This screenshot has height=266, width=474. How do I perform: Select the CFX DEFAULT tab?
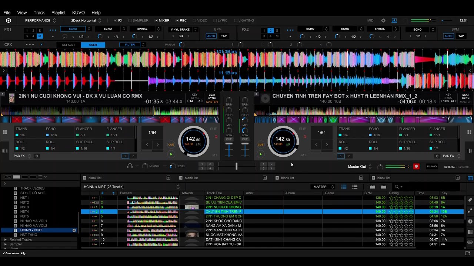(69, 45)
